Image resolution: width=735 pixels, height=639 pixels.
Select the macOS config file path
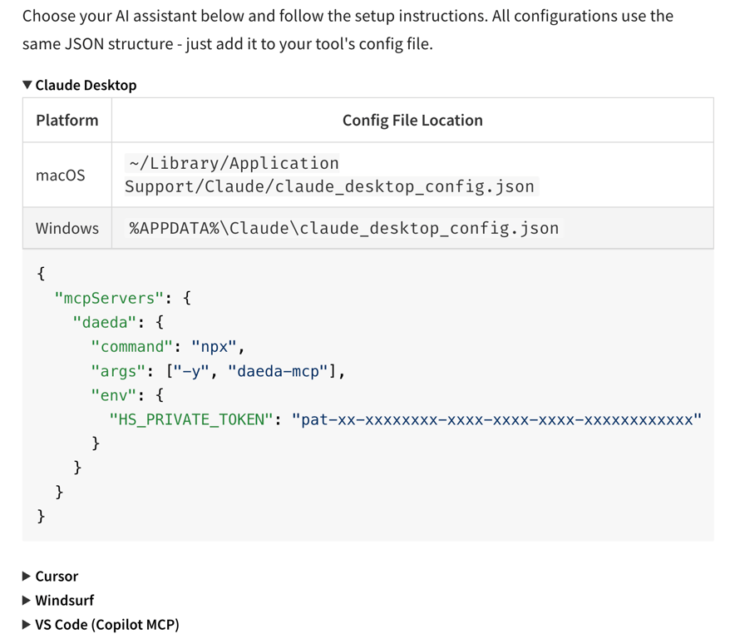329,175
